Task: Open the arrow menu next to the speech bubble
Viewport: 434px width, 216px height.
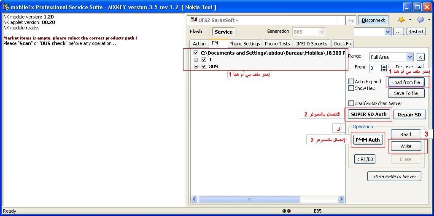Action: pyautogui.click(x=429, y=20)
